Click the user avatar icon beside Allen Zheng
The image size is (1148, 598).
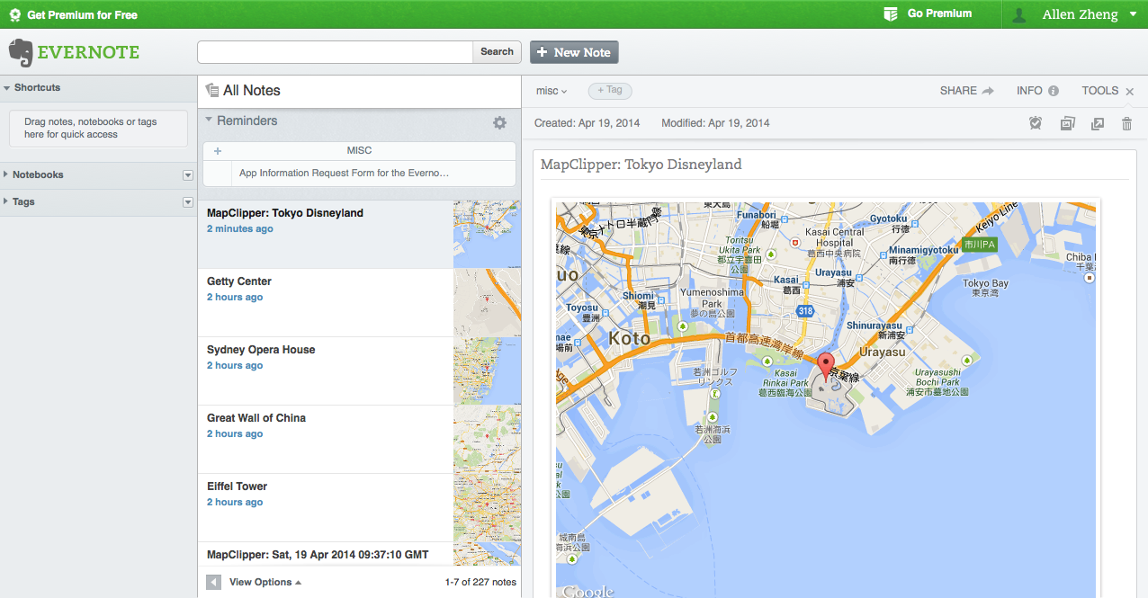coord(1019,14)
